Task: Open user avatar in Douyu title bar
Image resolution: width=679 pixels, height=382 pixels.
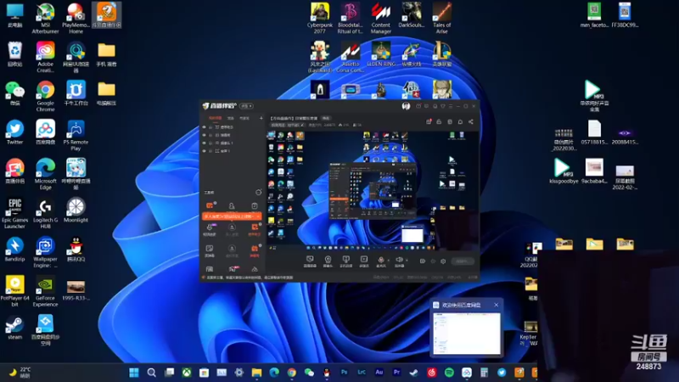Action: click(x=406, y=106)
